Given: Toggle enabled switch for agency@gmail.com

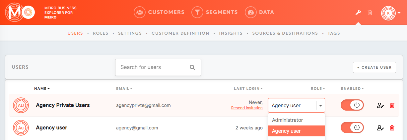Looking at the screenshot, I should click(352, 128).
